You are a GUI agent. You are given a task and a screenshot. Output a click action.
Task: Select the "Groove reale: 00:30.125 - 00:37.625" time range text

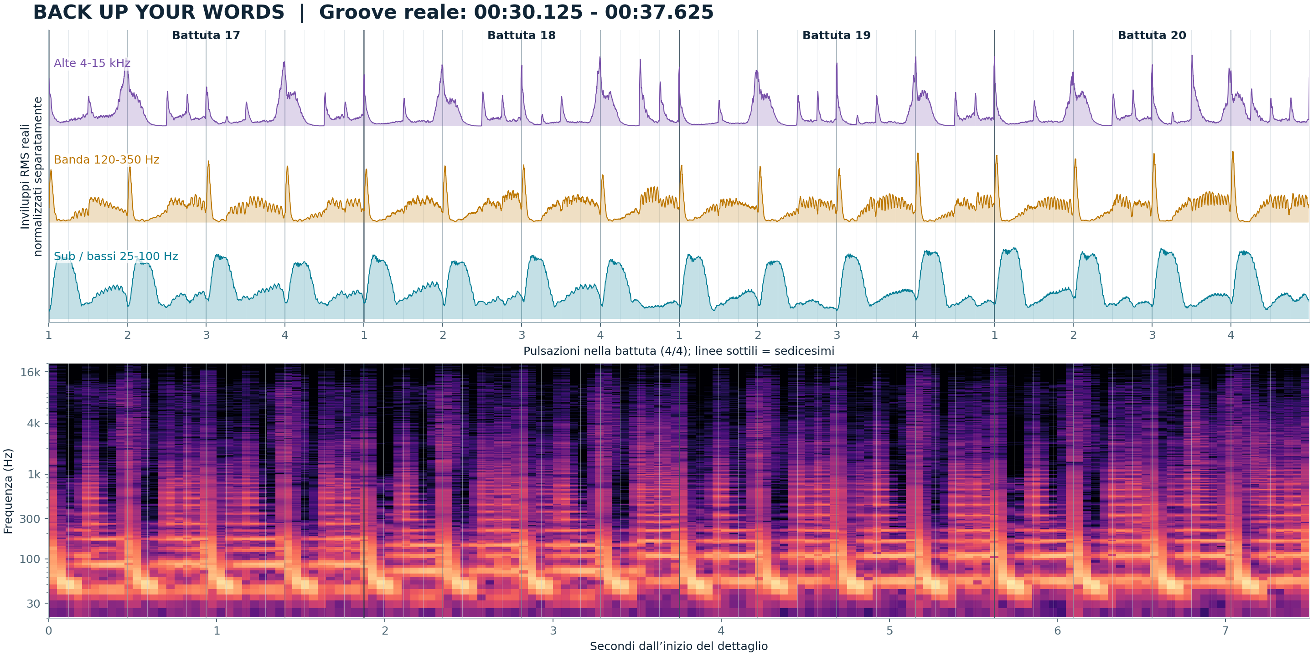(517, 12)
